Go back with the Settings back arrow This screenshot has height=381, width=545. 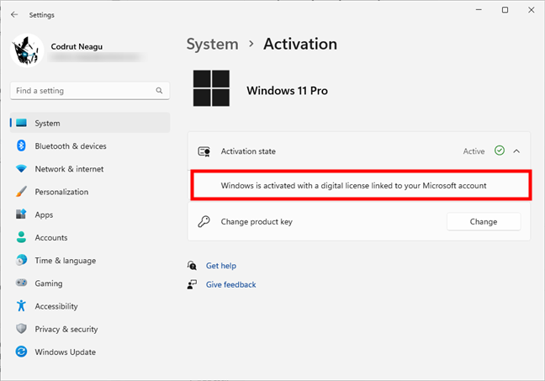[14, 14]
